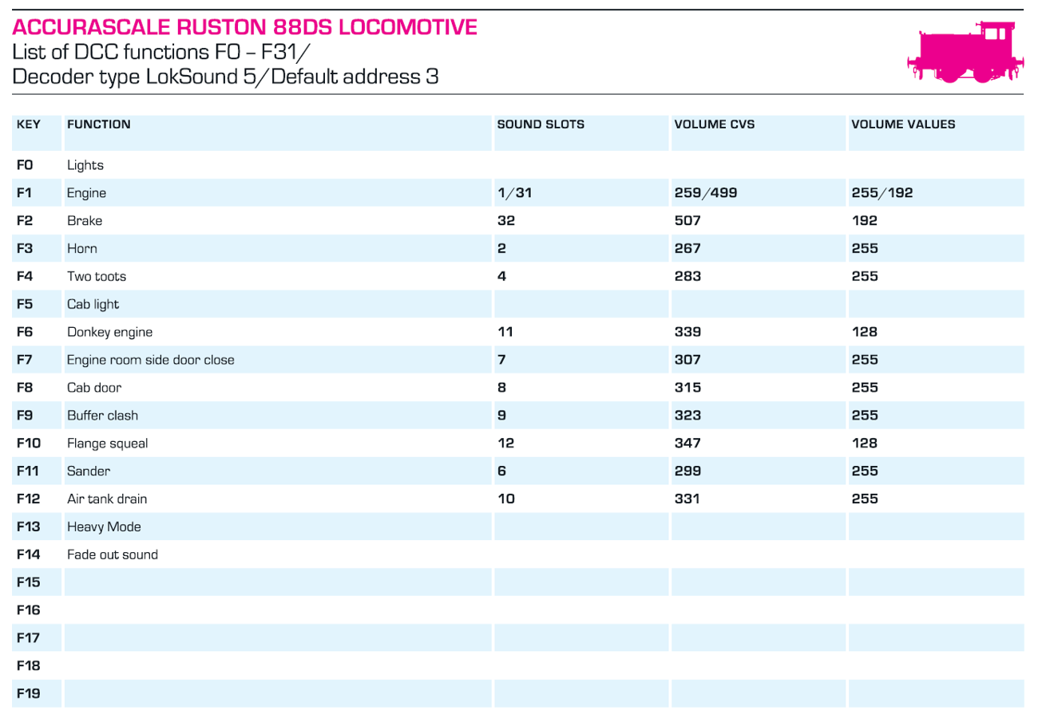This screenshot has width=1038, height=718.
Task: Click volume value '255/192'
Action: [x=882, y=193]
